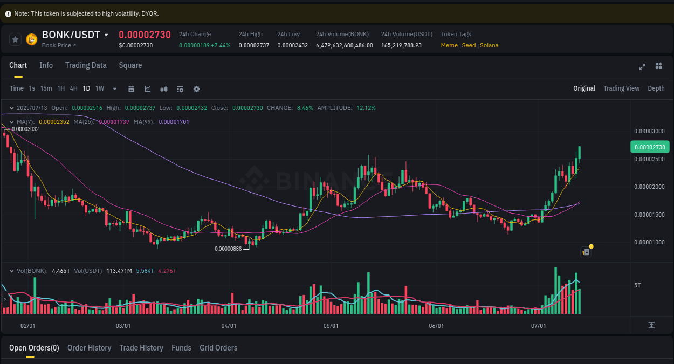
Task: Open the Seed token tag link
Action: [469, 45]
